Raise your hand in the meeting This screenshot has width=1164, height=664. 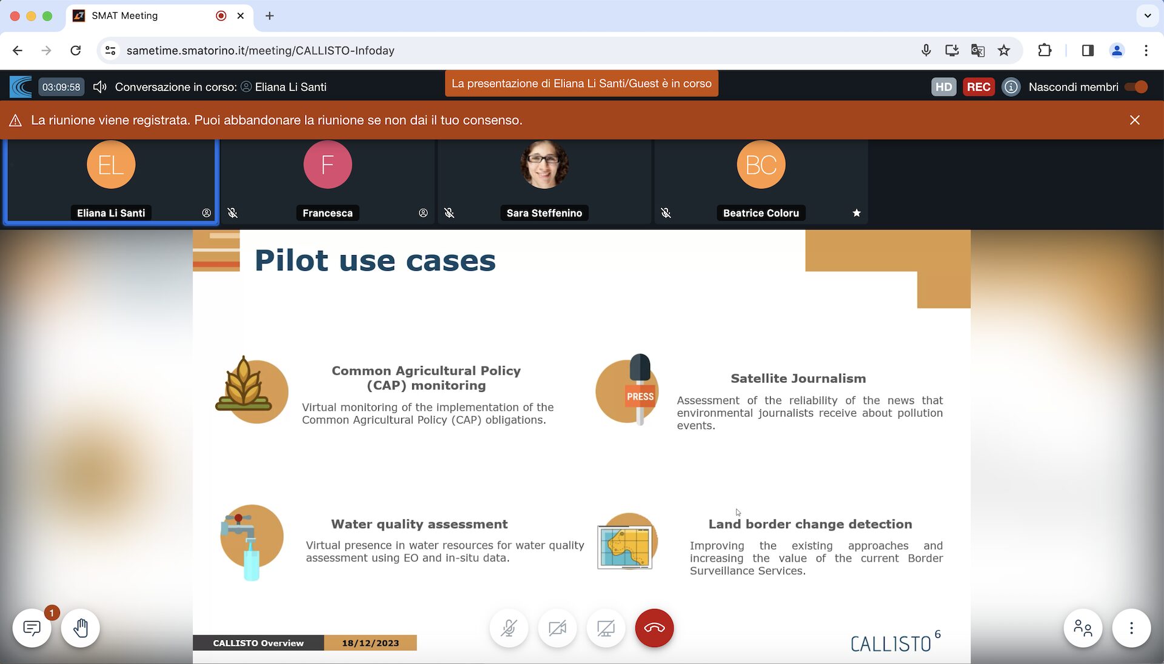[x=81, y=628]
